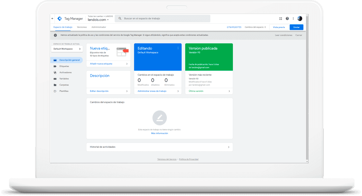Image resolution: width=362 pixels, height=196 pixels.
Task: Click the Editando blue card title
Action: pyautogui.click(x=145, y=48)
